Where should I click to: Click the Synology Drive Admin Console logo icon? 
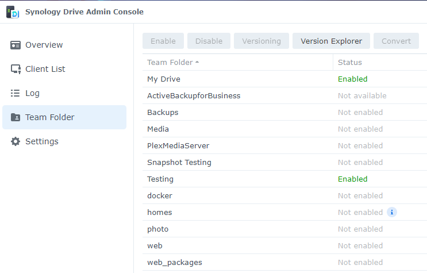click(x=13, y=12)
